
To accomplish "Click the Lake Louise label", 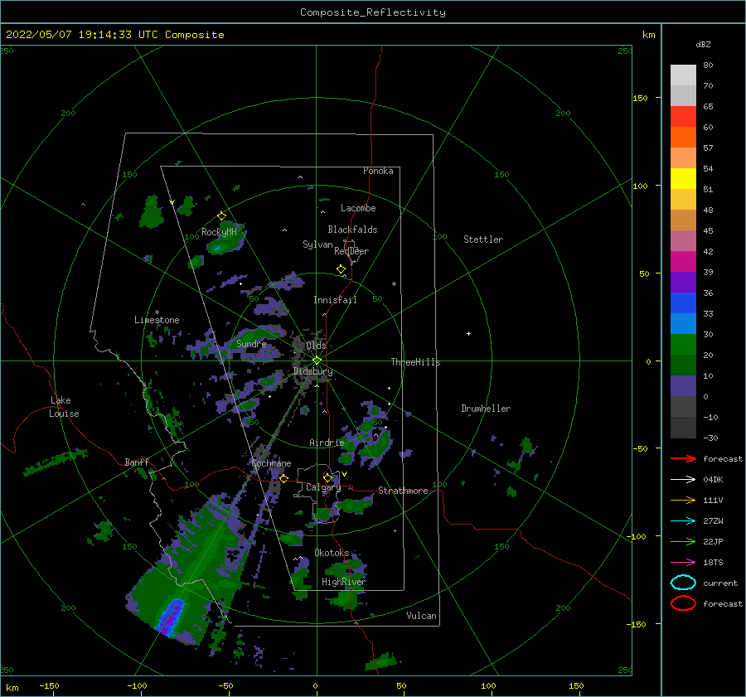I will [x=64, y=407].
